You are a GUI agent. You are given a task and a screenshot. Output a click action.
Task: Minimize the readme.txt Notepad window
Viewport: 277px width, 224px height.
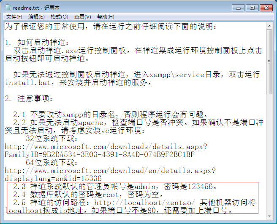tap(238, 8)
